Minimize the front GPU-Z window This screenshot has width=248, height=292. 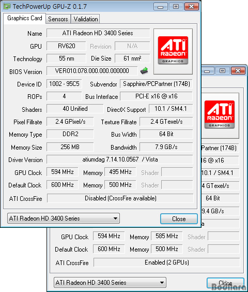coord(161,7)
